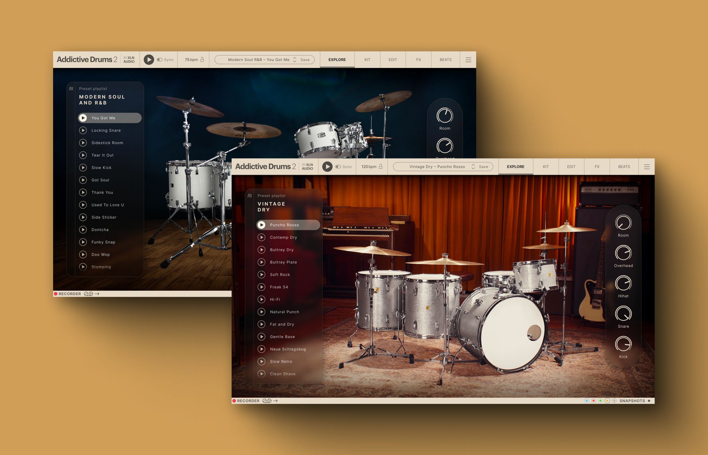
Task: Toggle Sync in the Modern Soul window
Action: (165, 60)
